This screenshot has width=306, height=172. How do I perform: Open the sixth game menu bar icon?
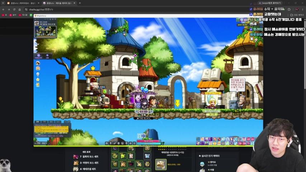(x=127, y=143)
